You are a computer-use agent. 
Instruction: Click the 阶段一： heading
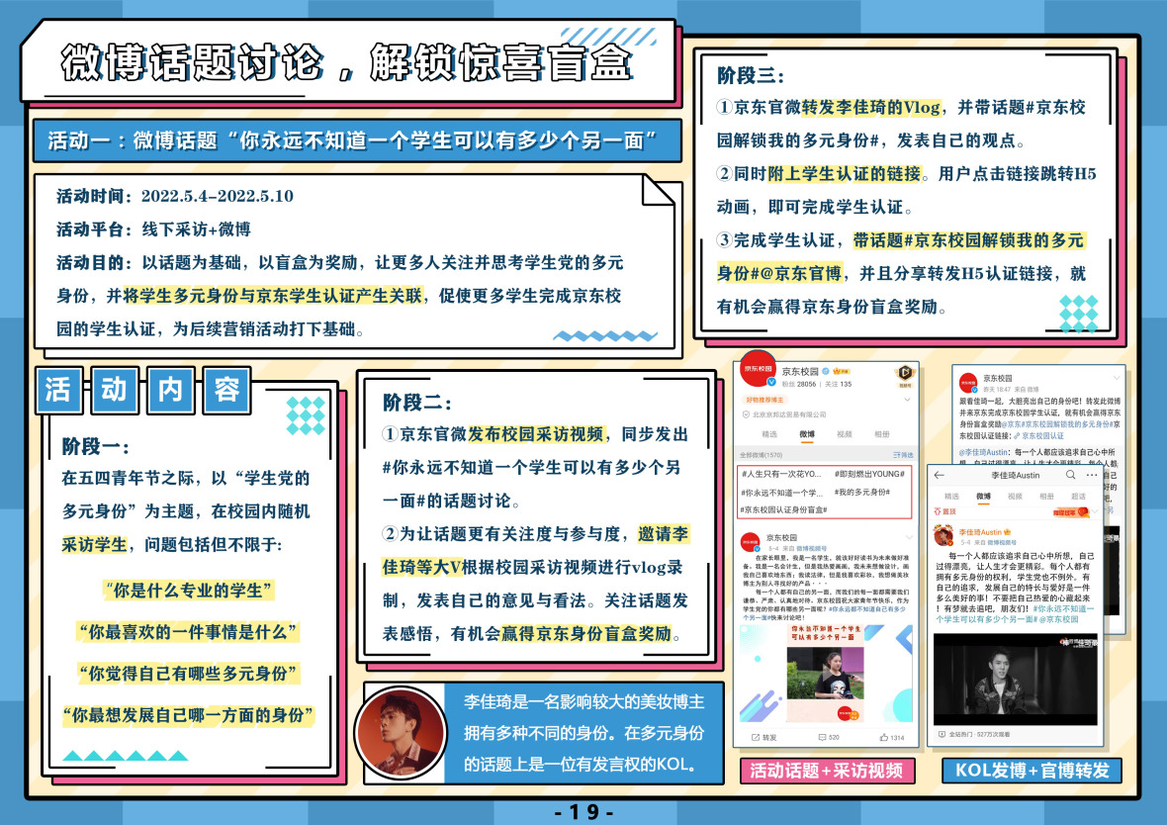96,447
